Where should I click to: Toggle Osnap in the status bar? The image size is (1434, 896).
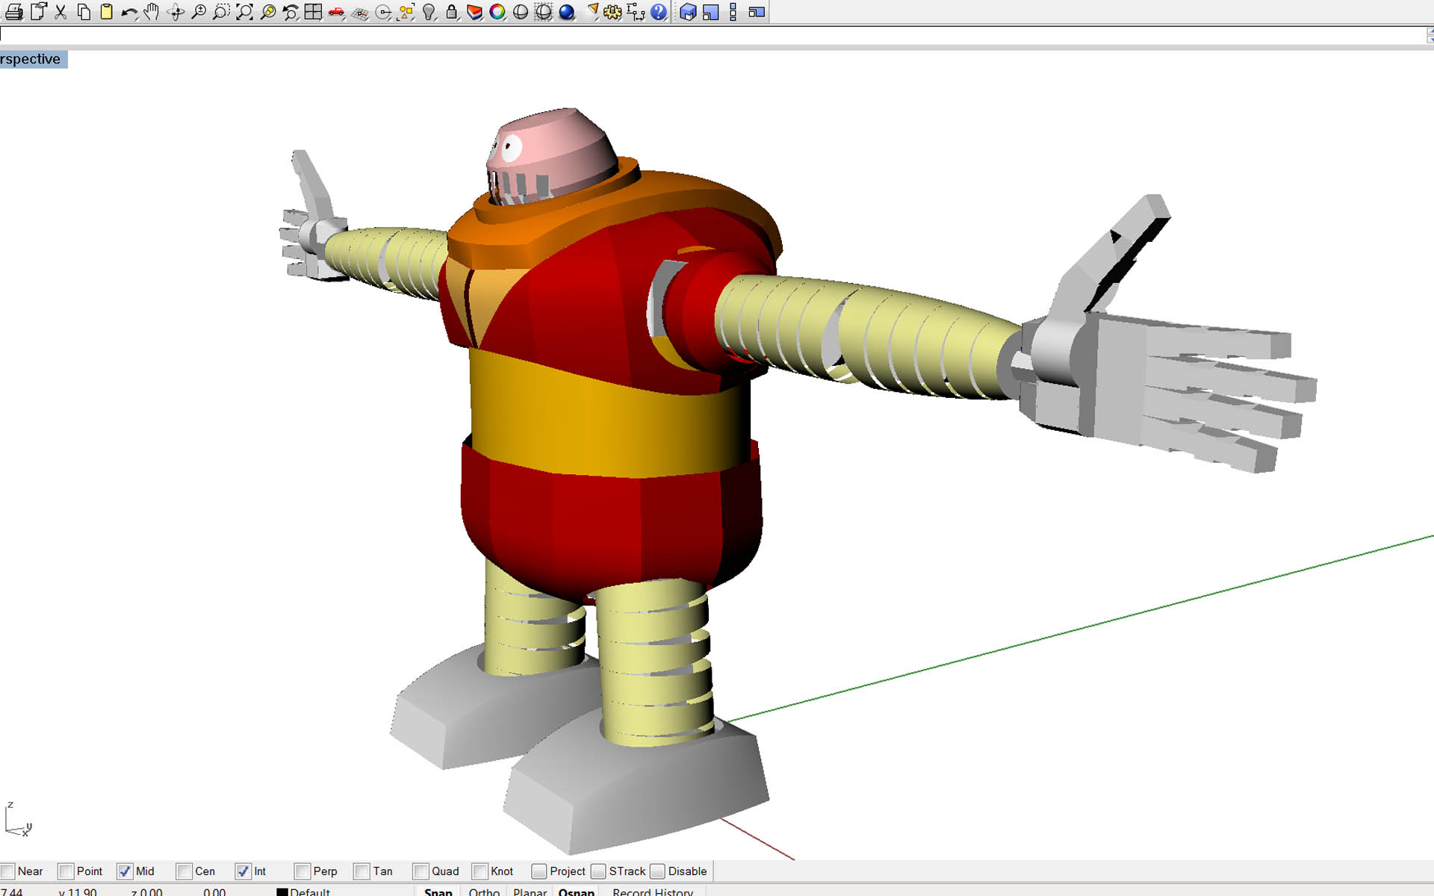[x=577, y=892]
